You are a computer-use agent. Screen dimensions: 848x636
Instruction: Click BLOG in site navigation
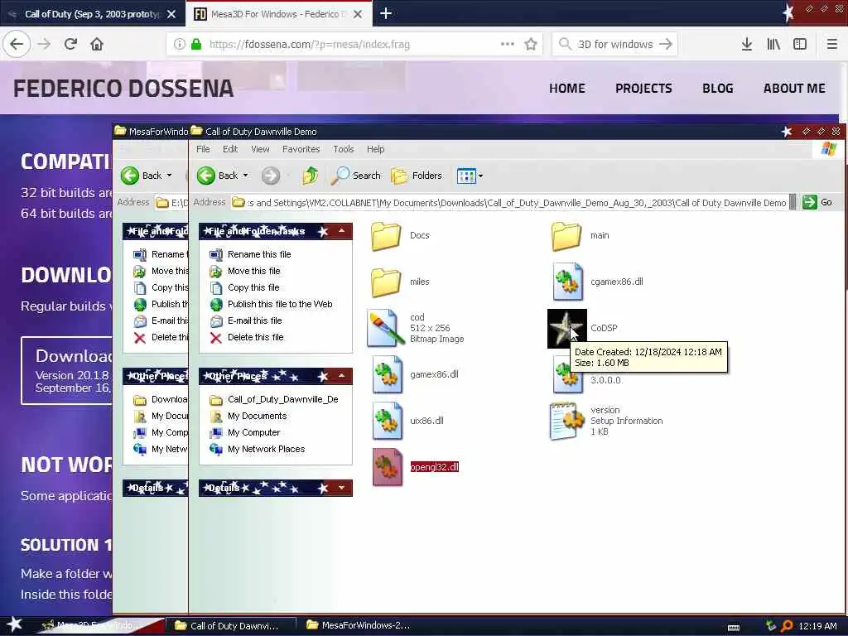click(x=718, y=88)
